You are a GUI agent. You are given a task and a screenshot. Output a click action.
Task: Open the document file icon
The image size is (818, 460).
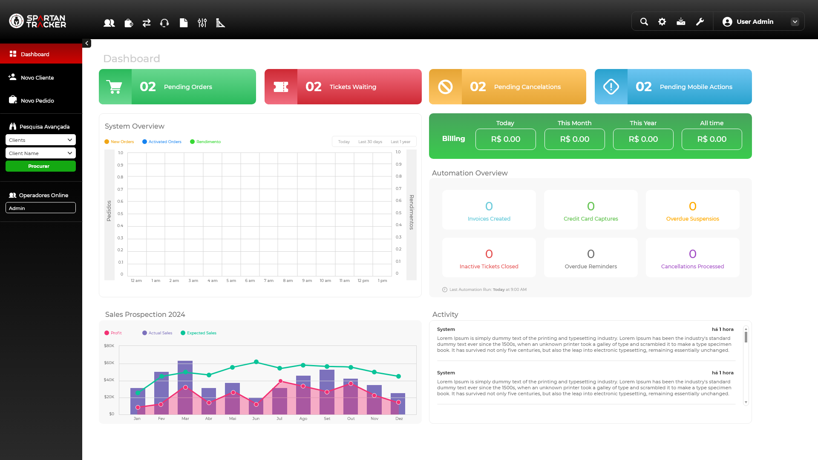pos(184,23)
